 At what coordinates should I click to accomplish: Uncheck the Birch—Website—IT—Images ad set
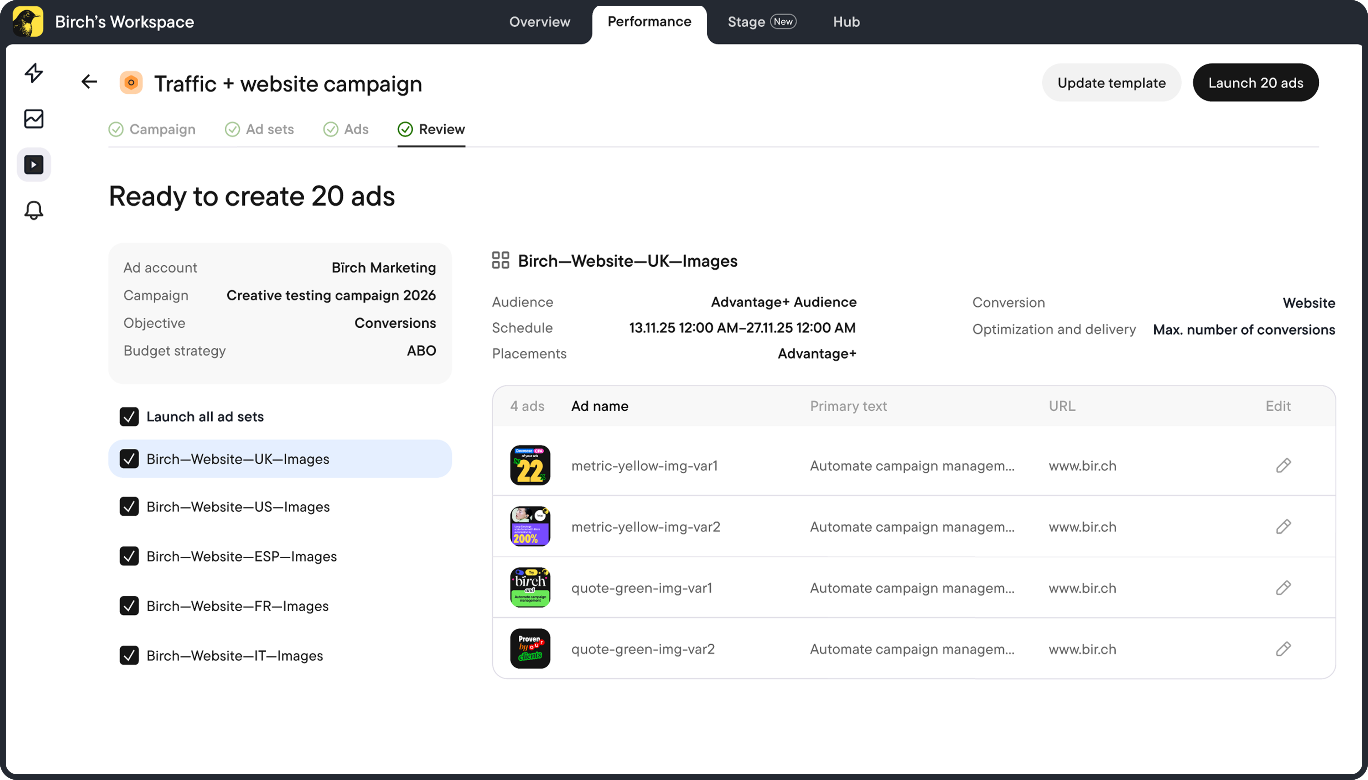129,656
